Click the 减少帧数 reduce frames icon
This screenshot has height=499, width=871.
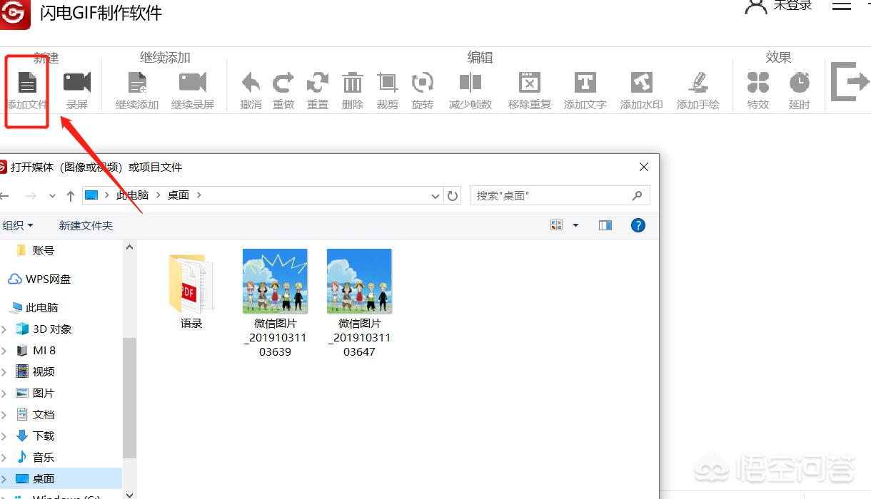[x=470, y=83]
